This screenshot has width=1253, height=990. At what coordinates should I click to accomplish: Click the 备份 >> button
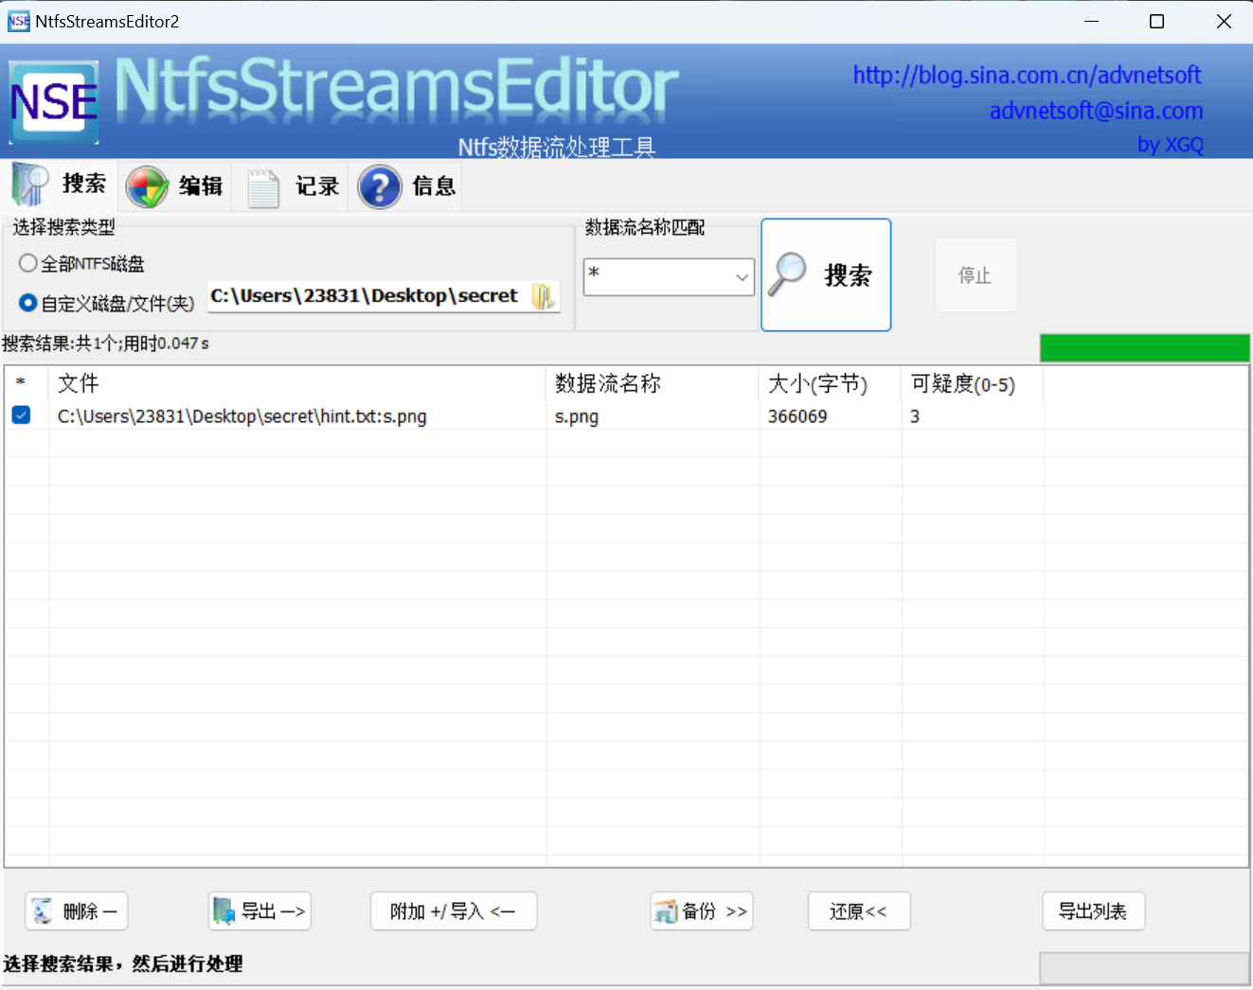click(x=702, y=911)
